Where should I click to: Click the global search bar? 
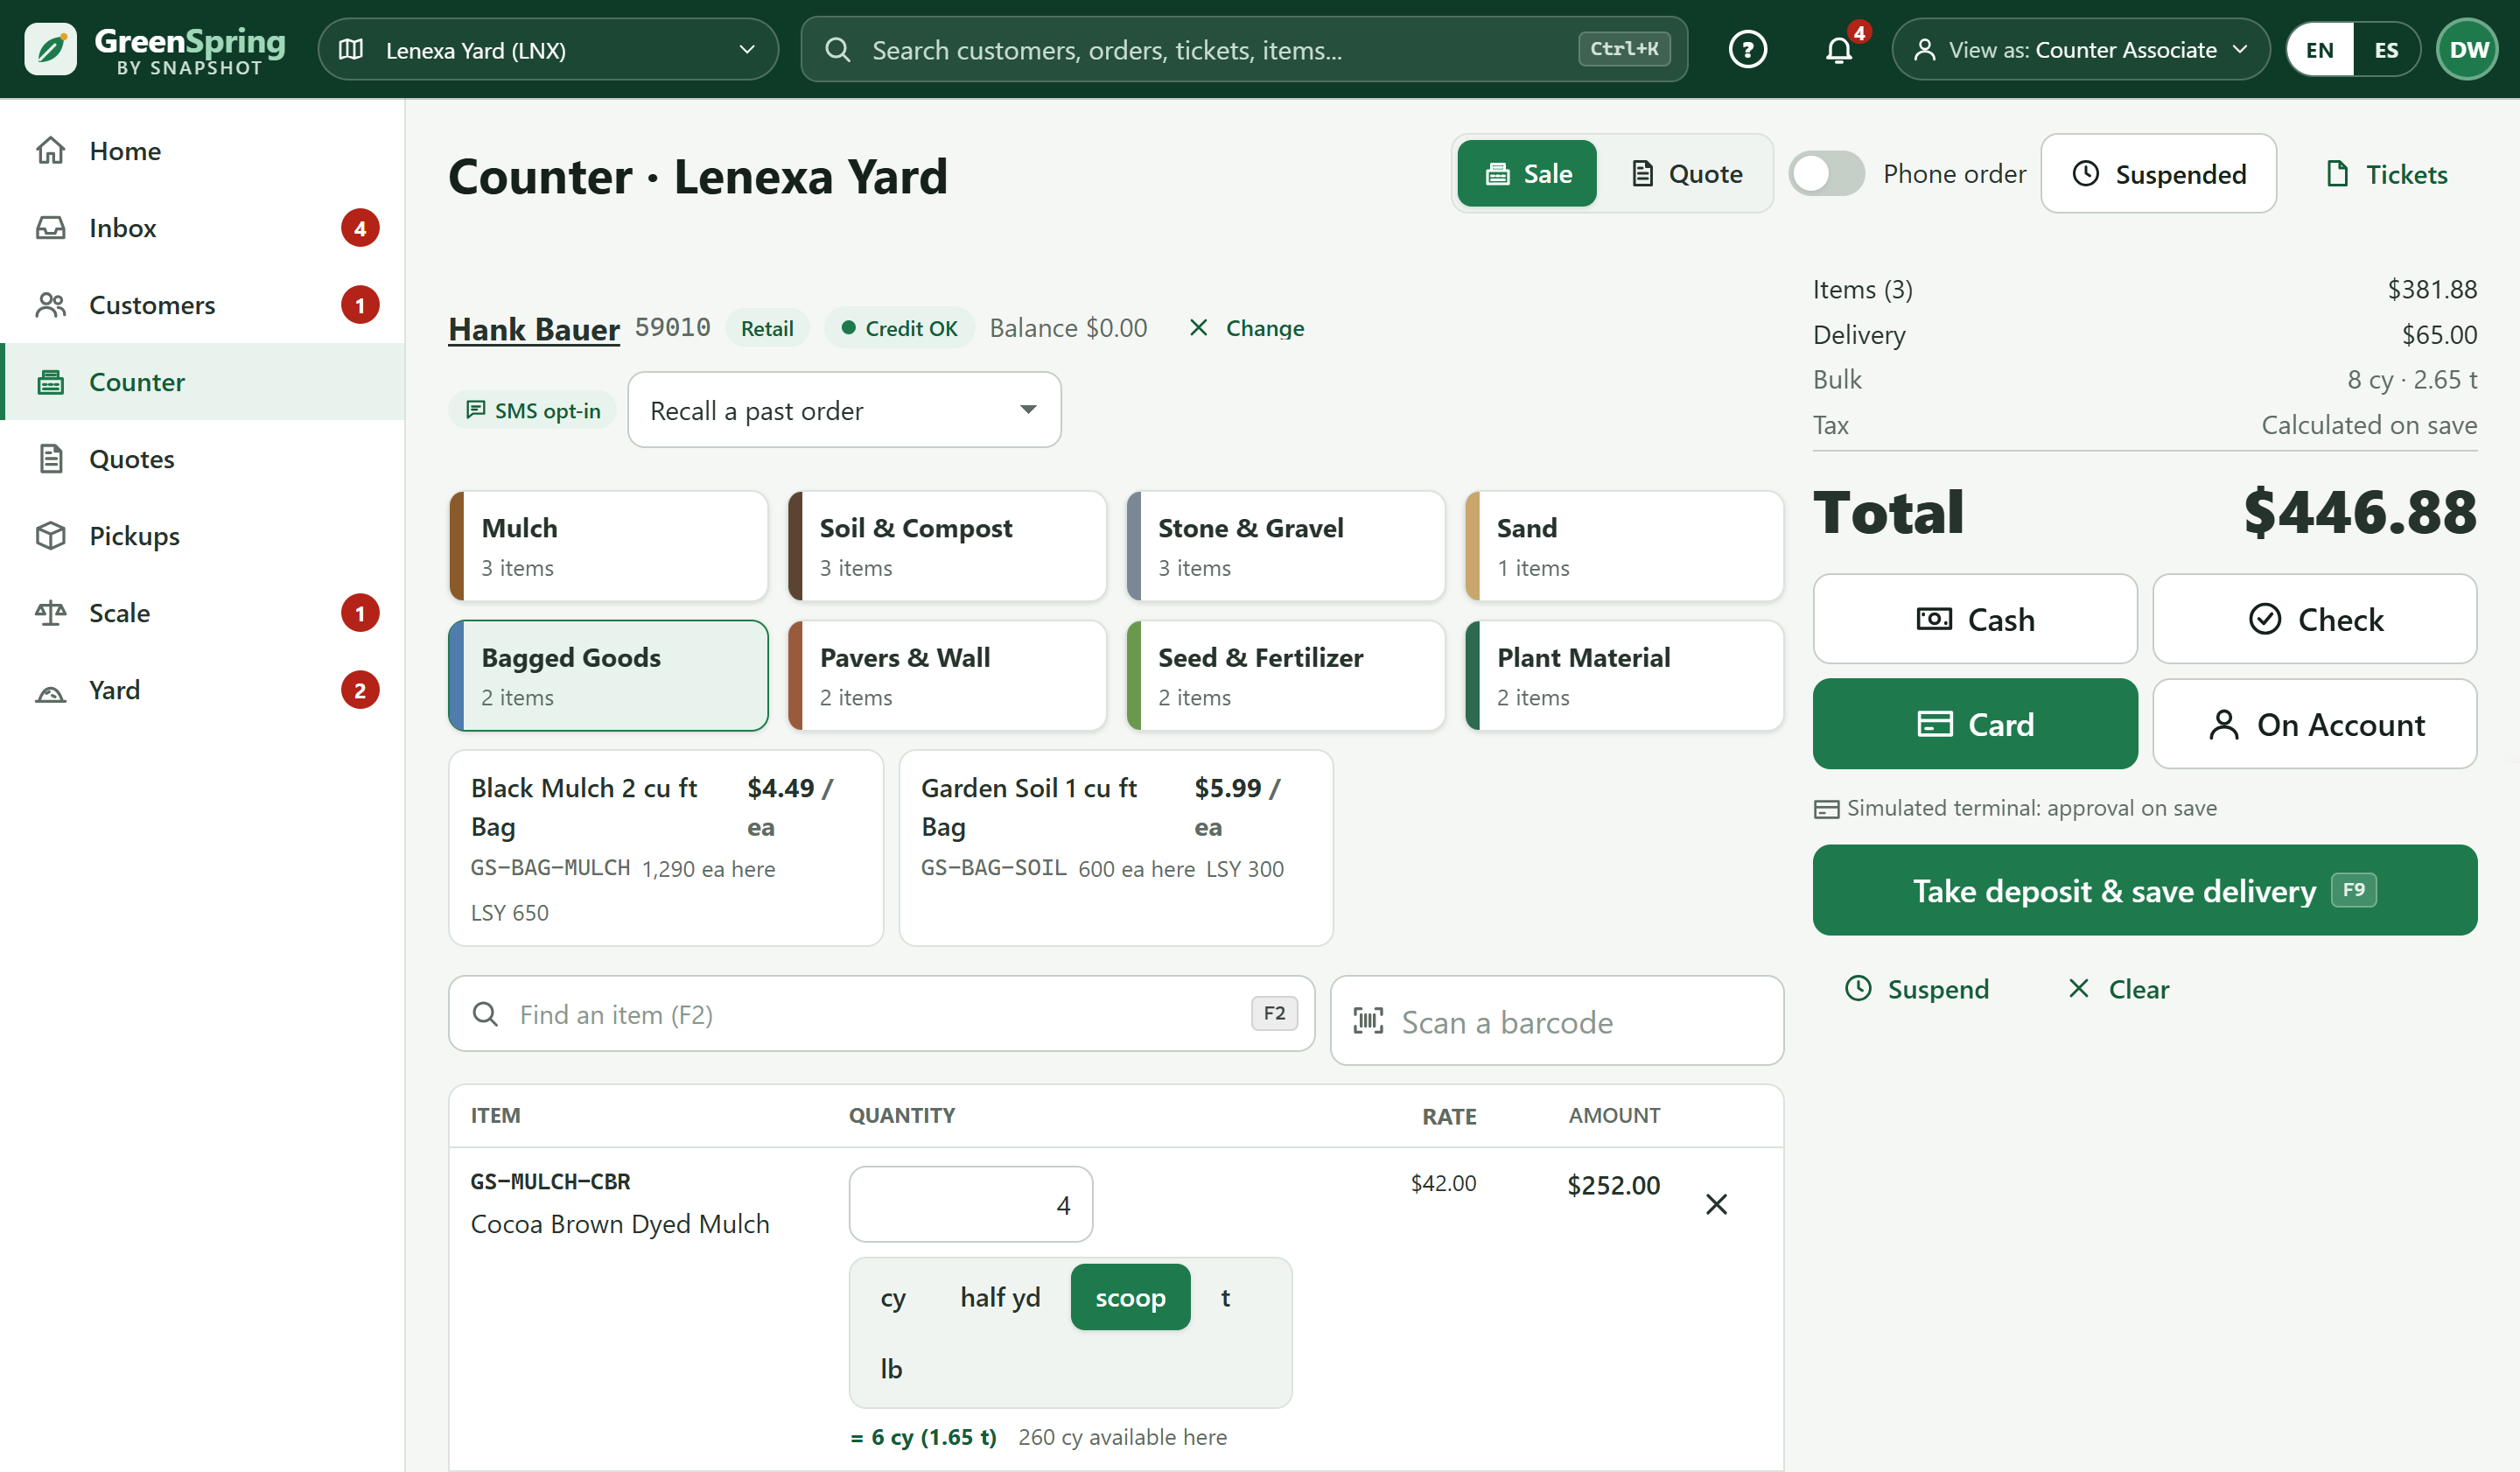(1244, 49)
